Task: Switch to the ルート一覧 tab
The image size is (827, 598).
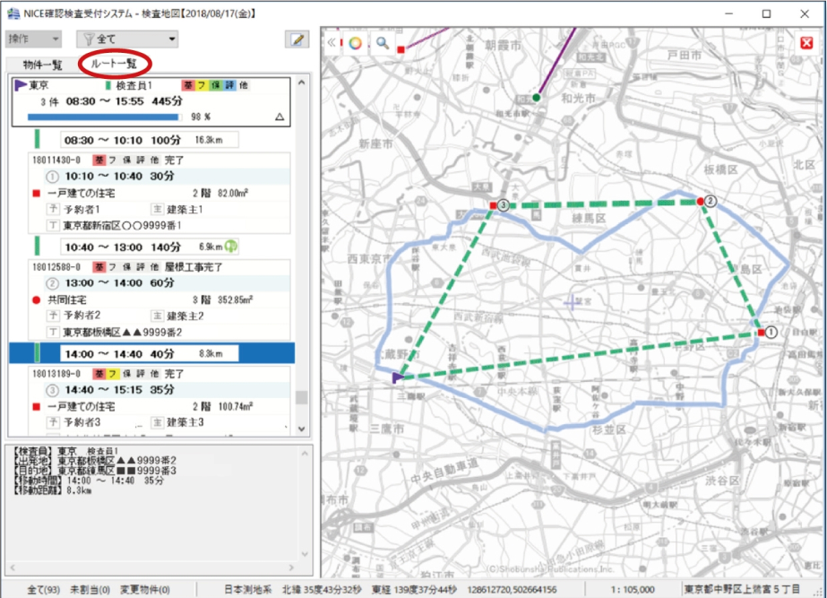Action: pyautogui.click(x=115, y=64)
